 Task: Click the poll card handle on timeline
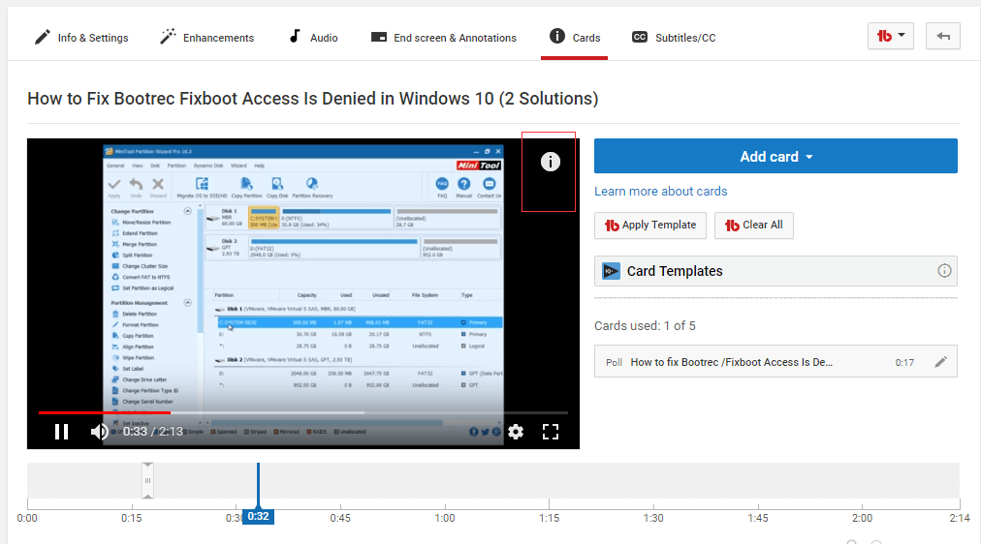147,480
